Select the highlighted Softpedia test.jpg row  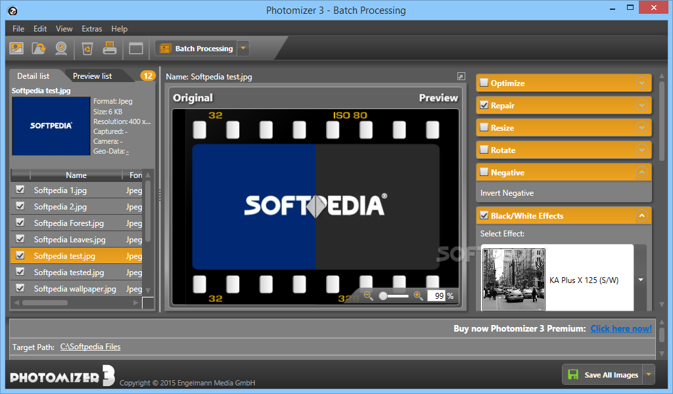(76, 256)
